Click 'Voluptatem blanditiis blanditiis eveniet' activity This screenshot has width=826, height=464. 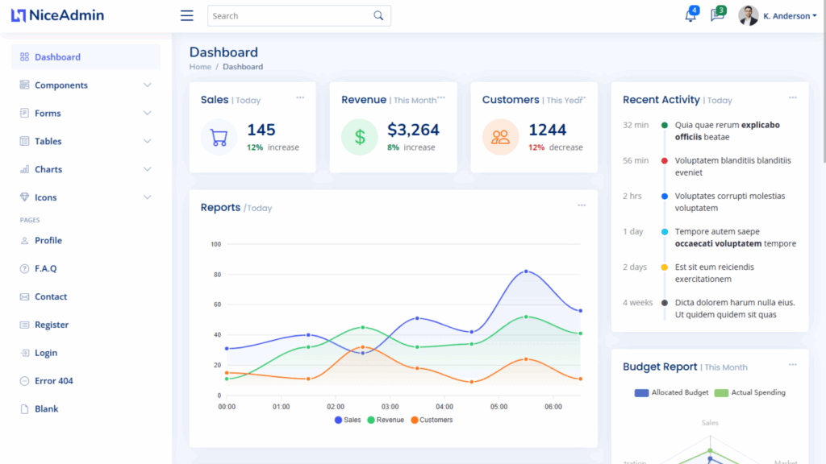(732, 166)
